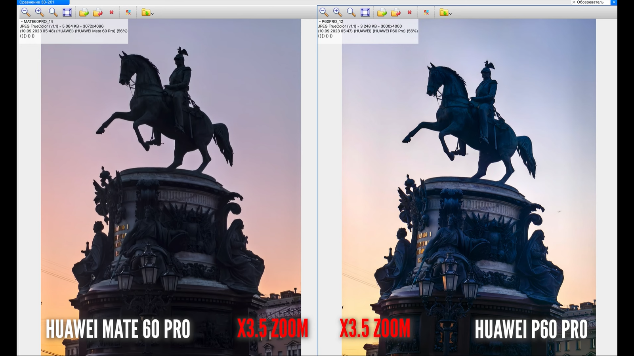Copy P60PRO_12 to folder, green arrow icon
Screen dimensions: 634x356
[382, 13]
